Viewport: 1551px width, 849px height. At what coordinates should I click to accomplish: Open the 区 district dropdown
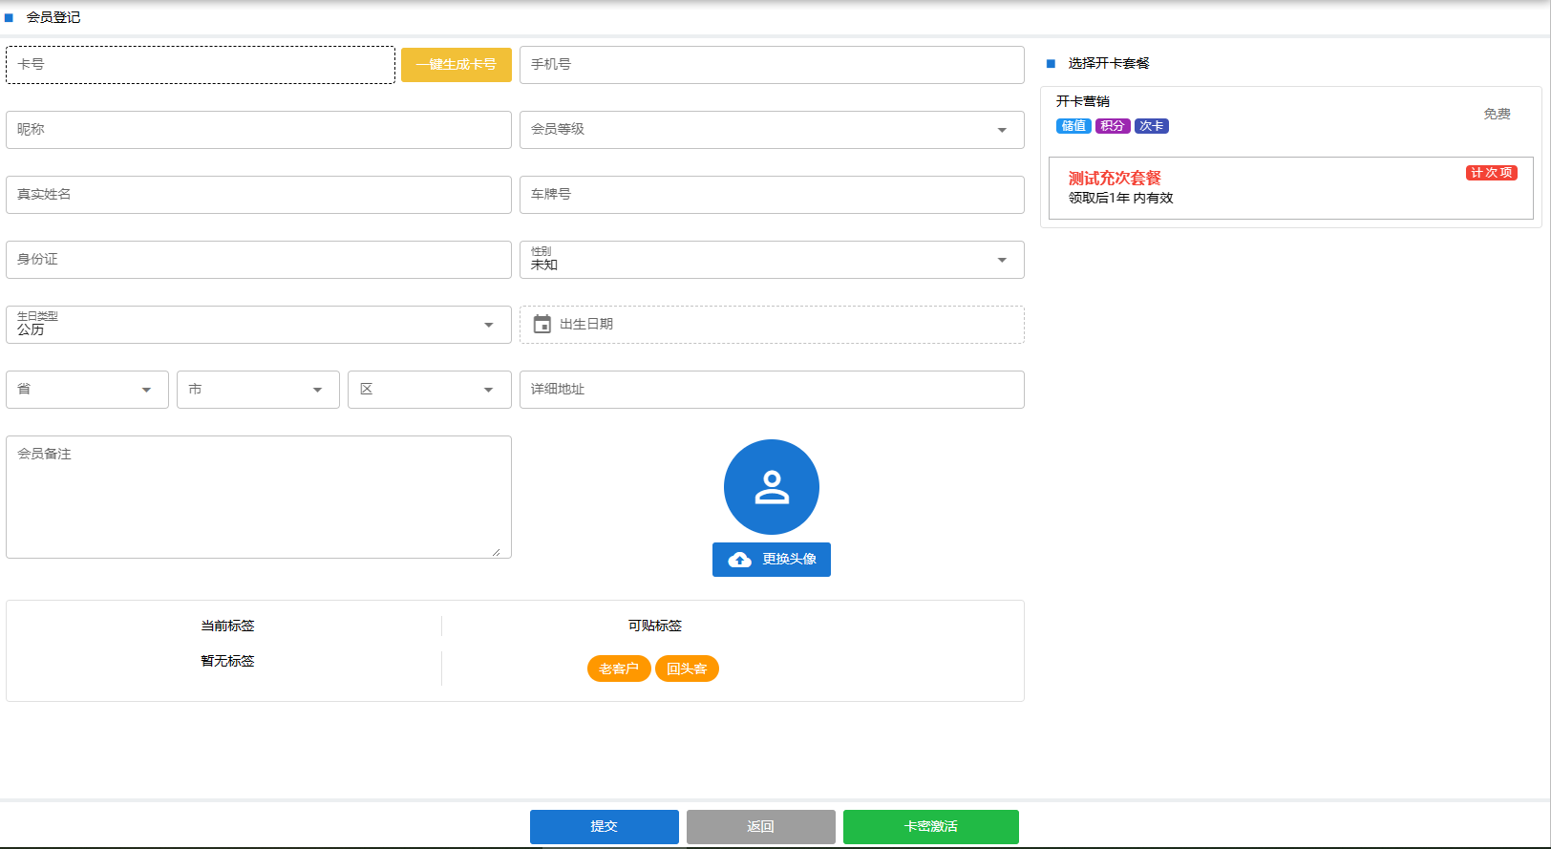point(430,390)
